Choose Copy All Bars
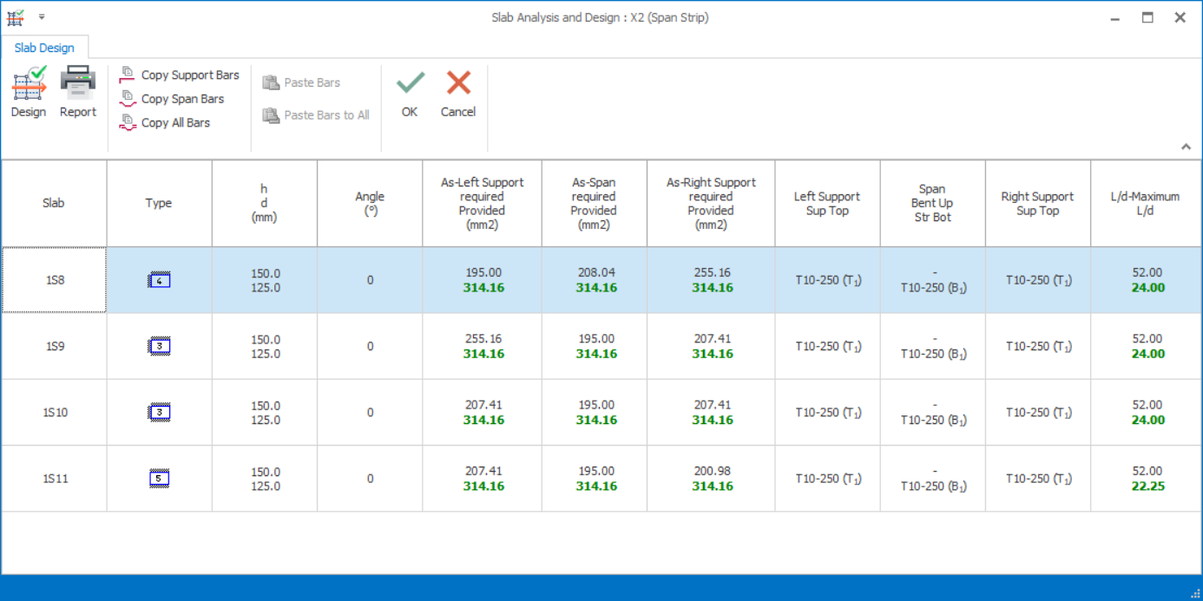This screenshot has width=1203, height=601. 165,123
